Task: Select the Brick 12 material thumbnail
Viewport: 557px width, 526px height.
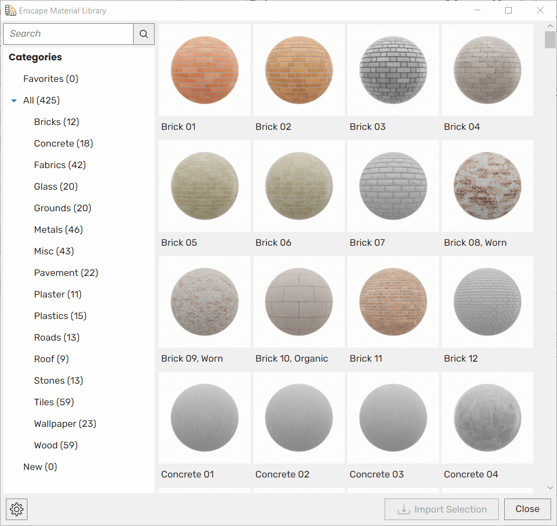Action: [488, 302]
